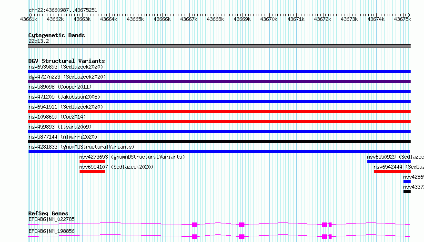The image size is (424, 242).
Task: Click the nsv459893 (Itsara2009) blue bar
Action: pyautogui.click(x=219, y=131)
